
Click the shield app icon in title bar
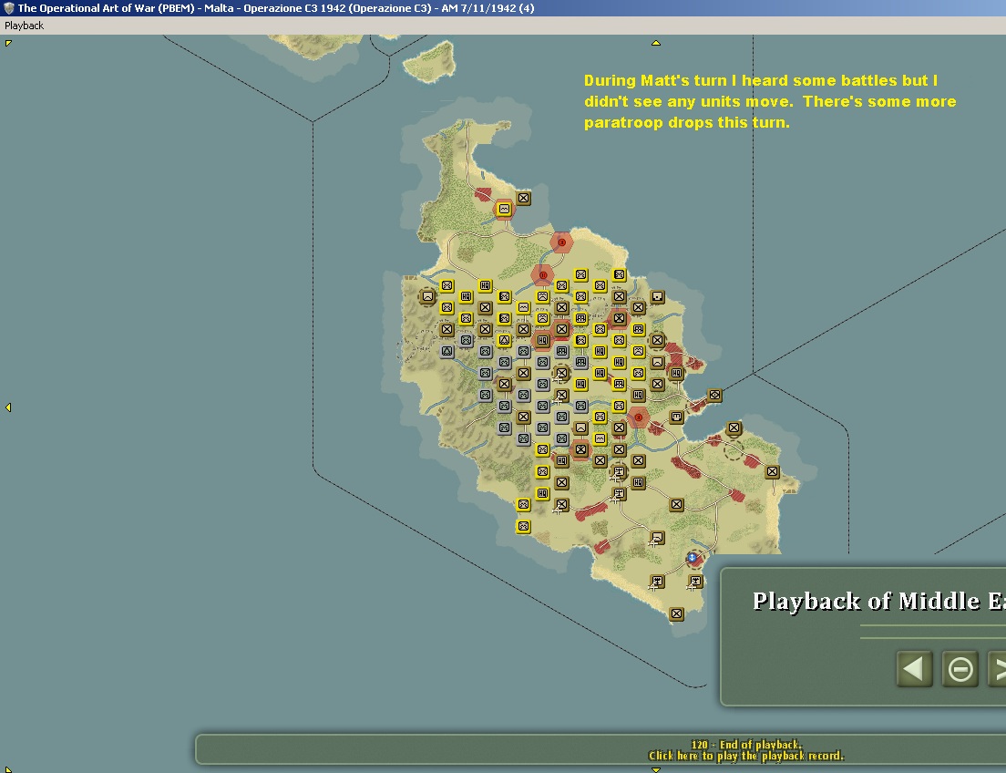tap(8, 8)
